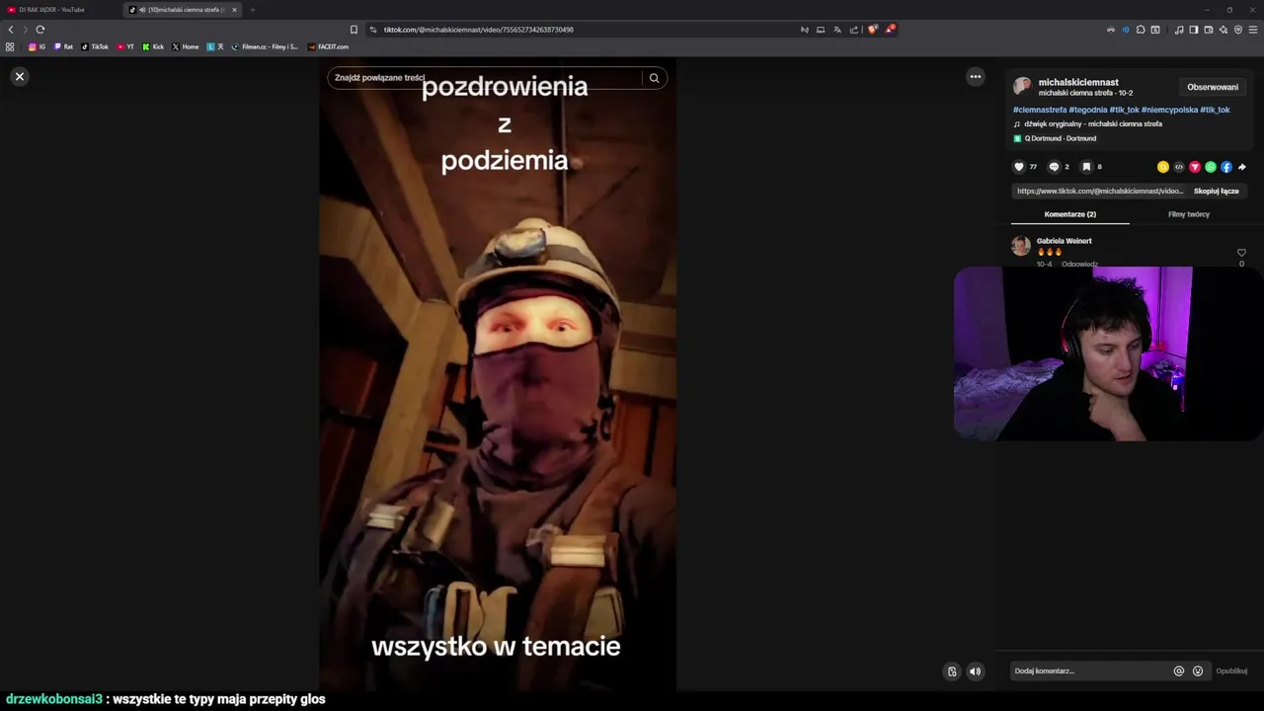
Task: Open IG bookmark
Action: point(37,46)
